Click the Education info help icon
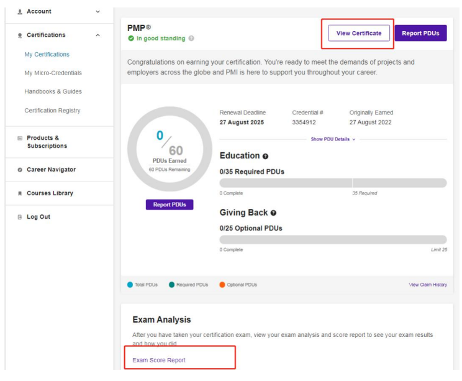The height and width of the screenshot is (381, 462). [x=265, y=156]
